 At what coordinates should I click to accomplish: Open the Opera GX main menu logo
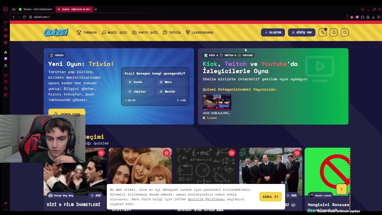point(5,9)
